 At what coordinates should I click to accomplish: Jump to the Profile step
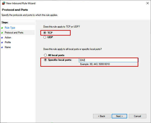pyautogui.click(x=8, y=42)
